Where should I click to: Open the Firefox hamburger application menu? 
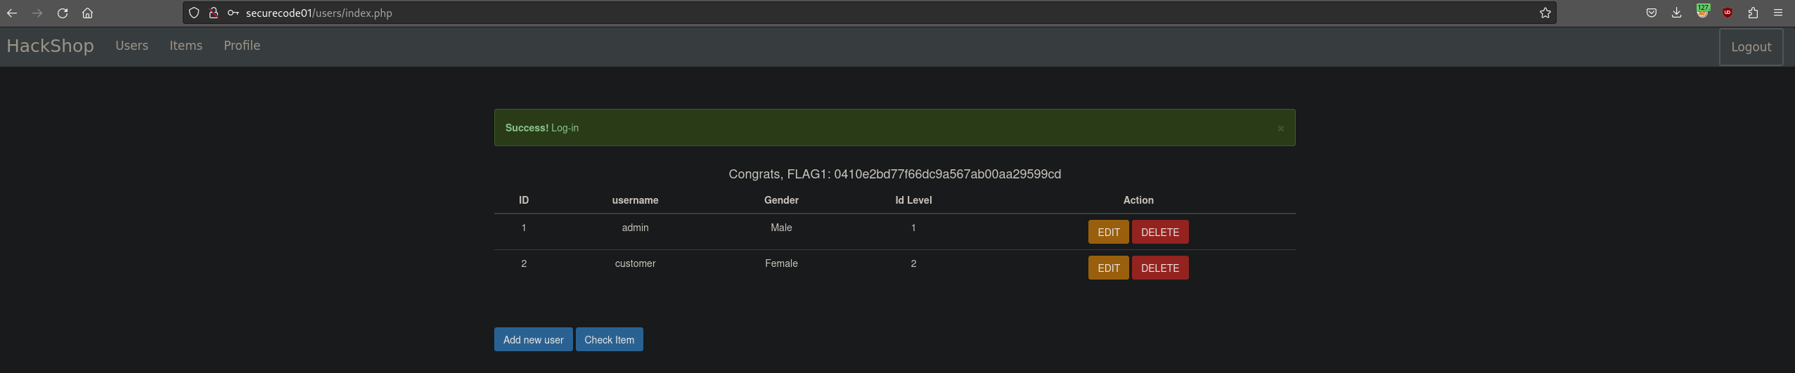pos(1778,13)
